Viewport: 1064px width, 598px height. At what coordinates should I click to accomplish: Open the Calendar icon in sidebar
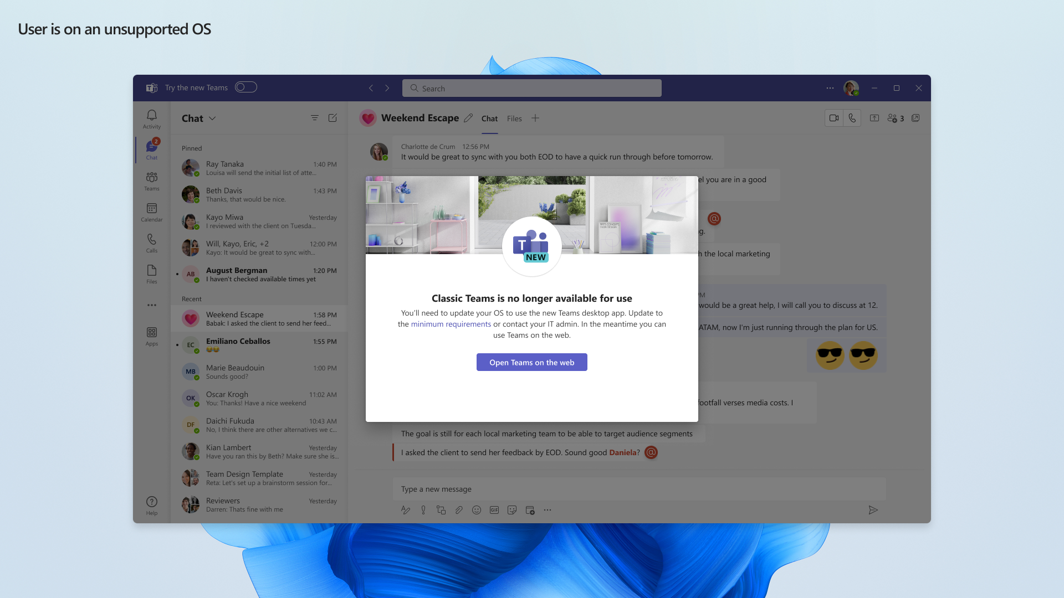pos(151,212)
